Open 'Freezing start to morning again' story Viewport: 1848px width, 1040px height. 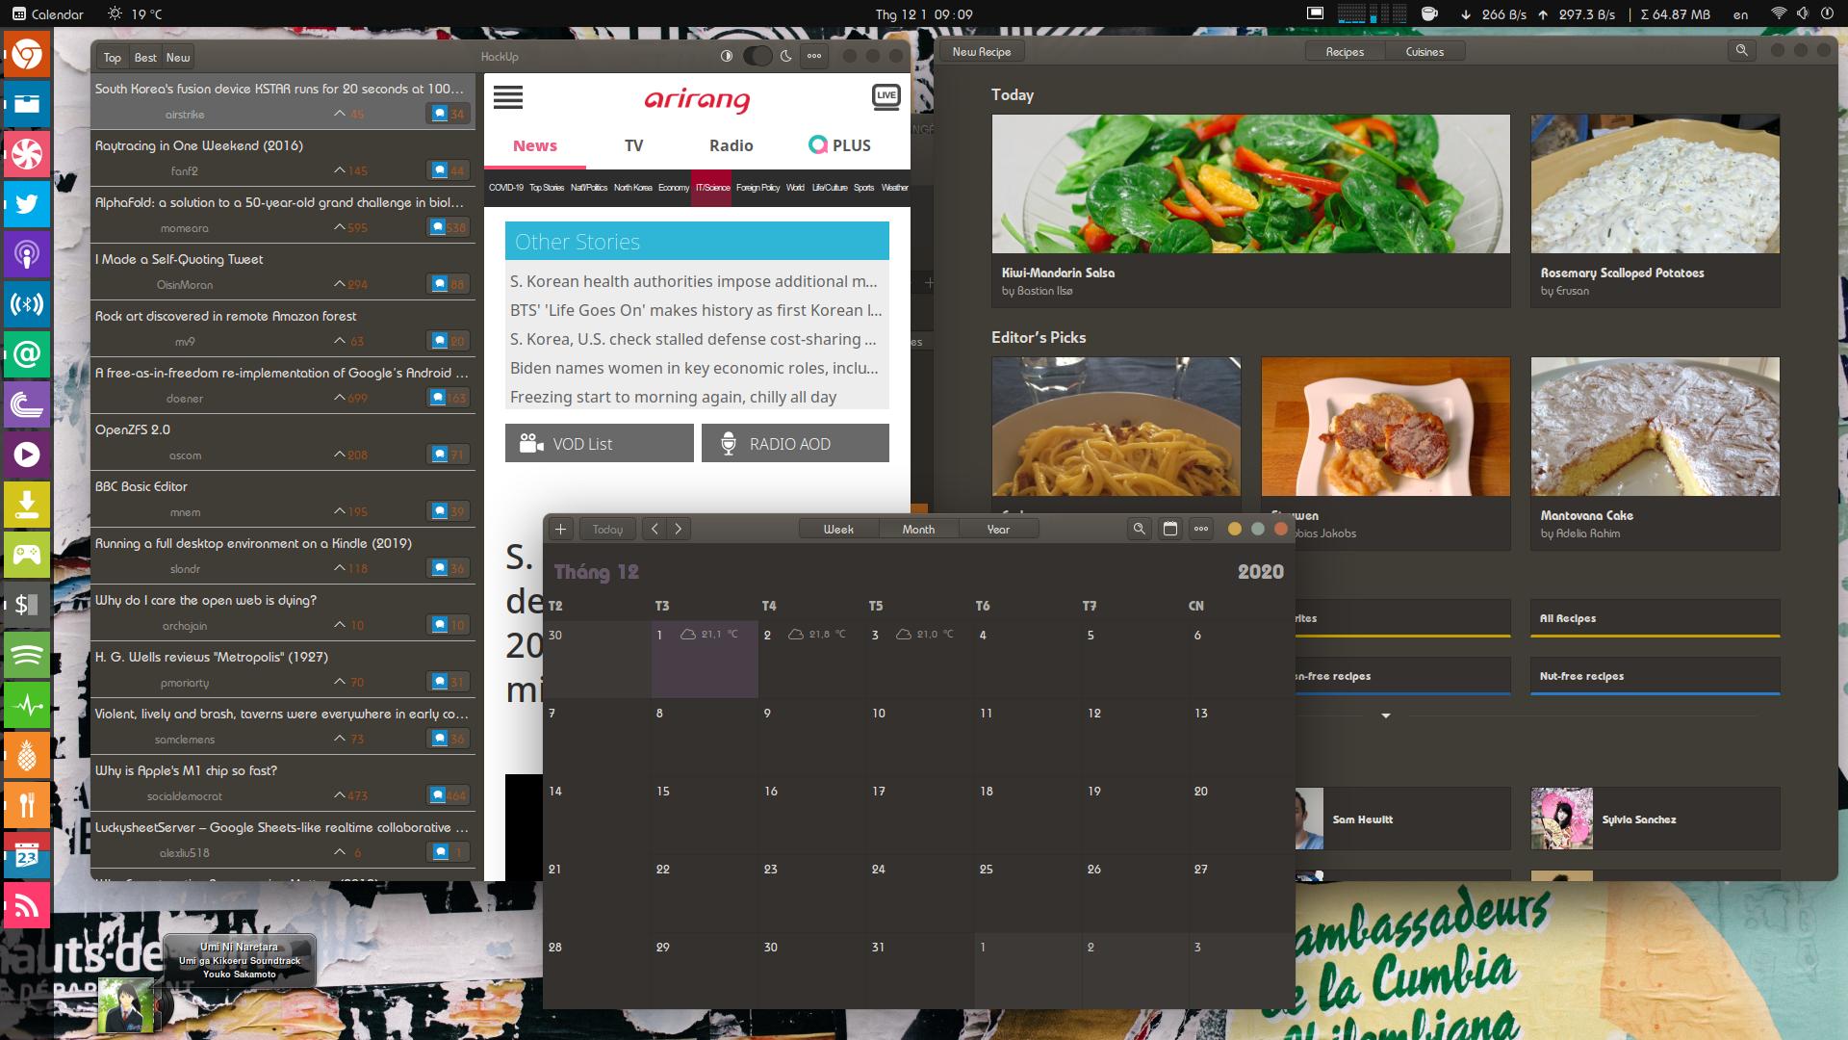pos(673,397)
